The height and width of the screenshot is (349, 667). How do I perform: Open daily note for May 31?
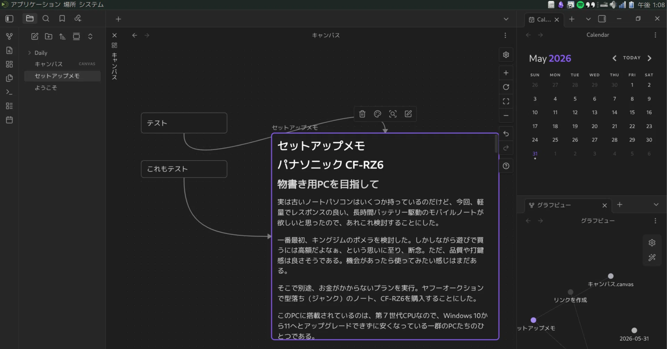pos(535,154)
